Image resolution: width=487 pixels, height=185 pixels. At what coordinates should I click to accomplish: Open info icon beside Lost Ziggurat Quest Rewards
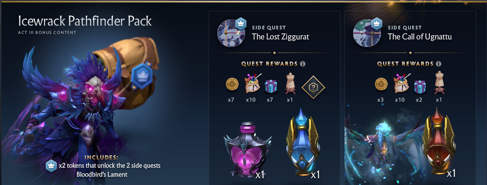pyautogui.click(x=303, y=64)
